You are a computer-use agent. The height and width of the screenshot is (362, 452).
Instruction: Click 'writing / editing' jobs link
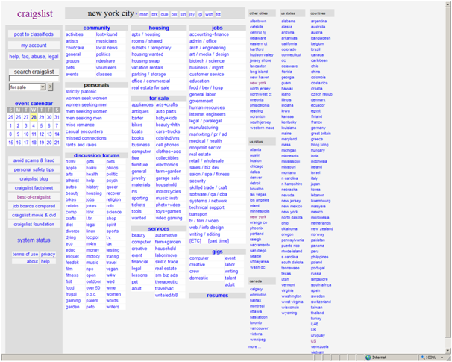tap(204, 234)
